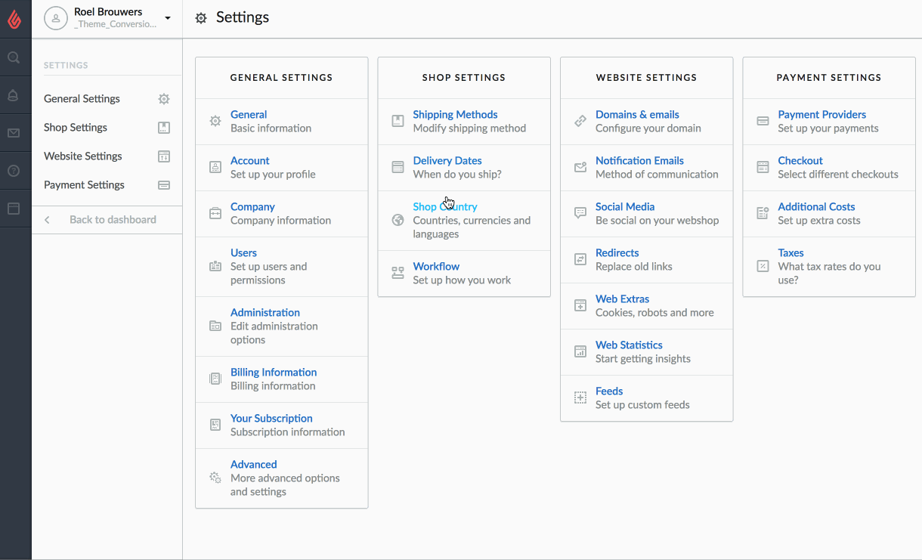This screenshot has height=560, width=922.
Task: Click the back arrow beside Back to dashboard
Action: pyautogui.click(x=48, y=220)
